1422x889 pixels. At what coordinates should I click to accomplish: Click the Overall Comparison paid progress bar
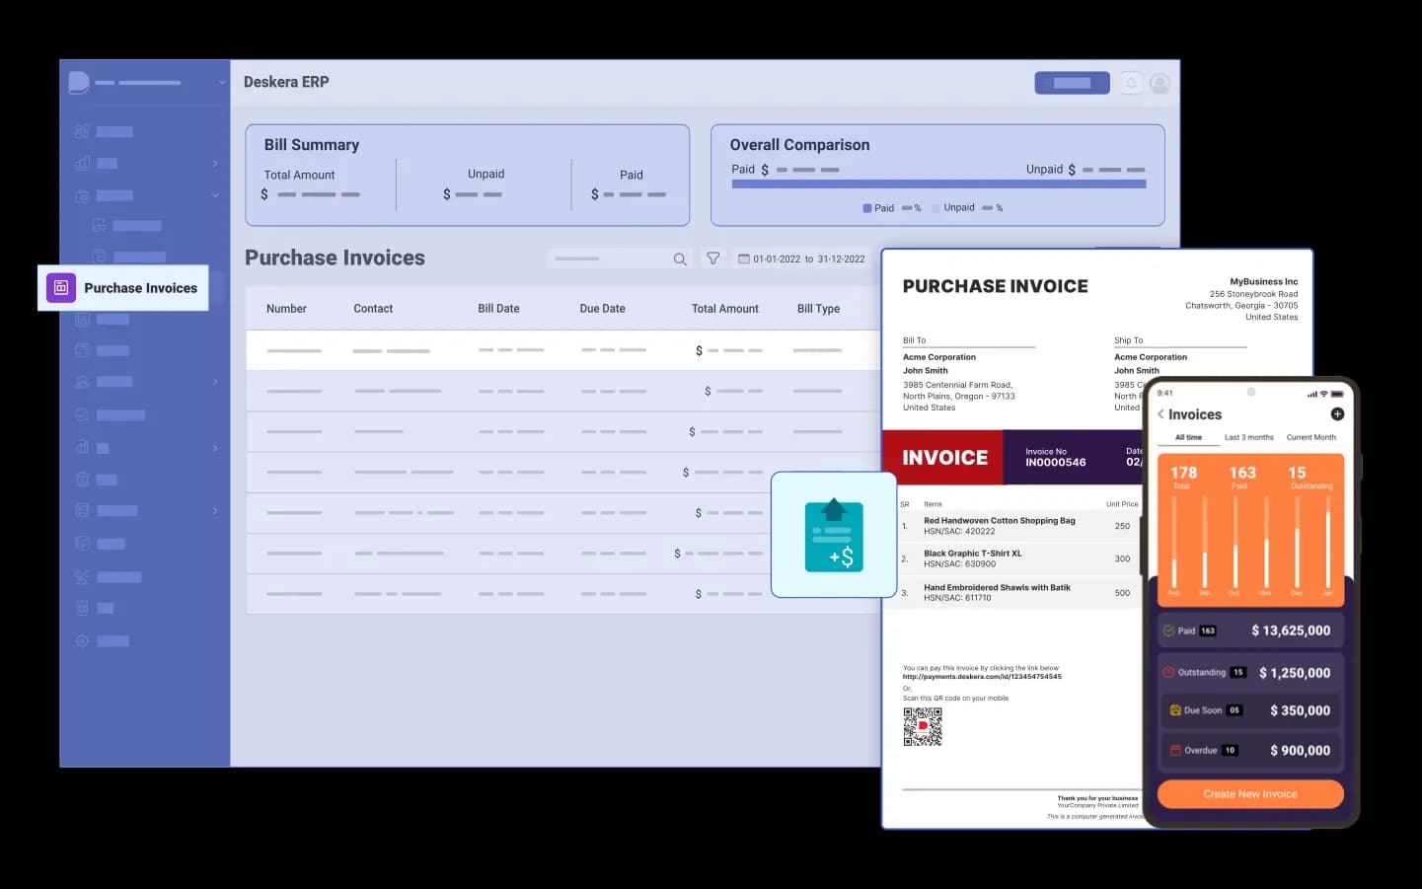coord(937,185)
